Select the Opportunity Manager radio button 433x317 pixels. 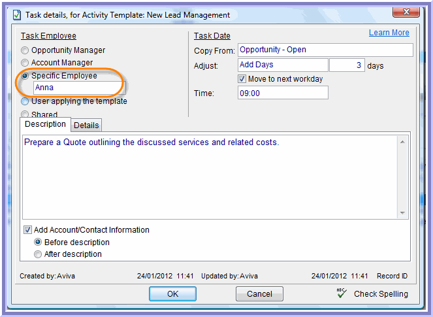pos(25,50)
